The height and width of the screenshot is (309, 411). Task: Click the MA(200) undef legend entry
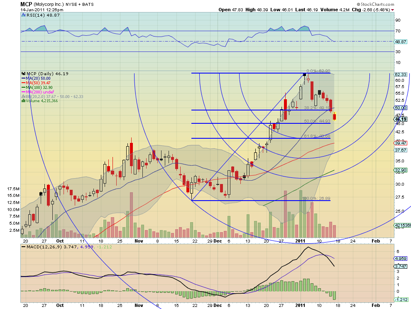(x=40, y=92)
